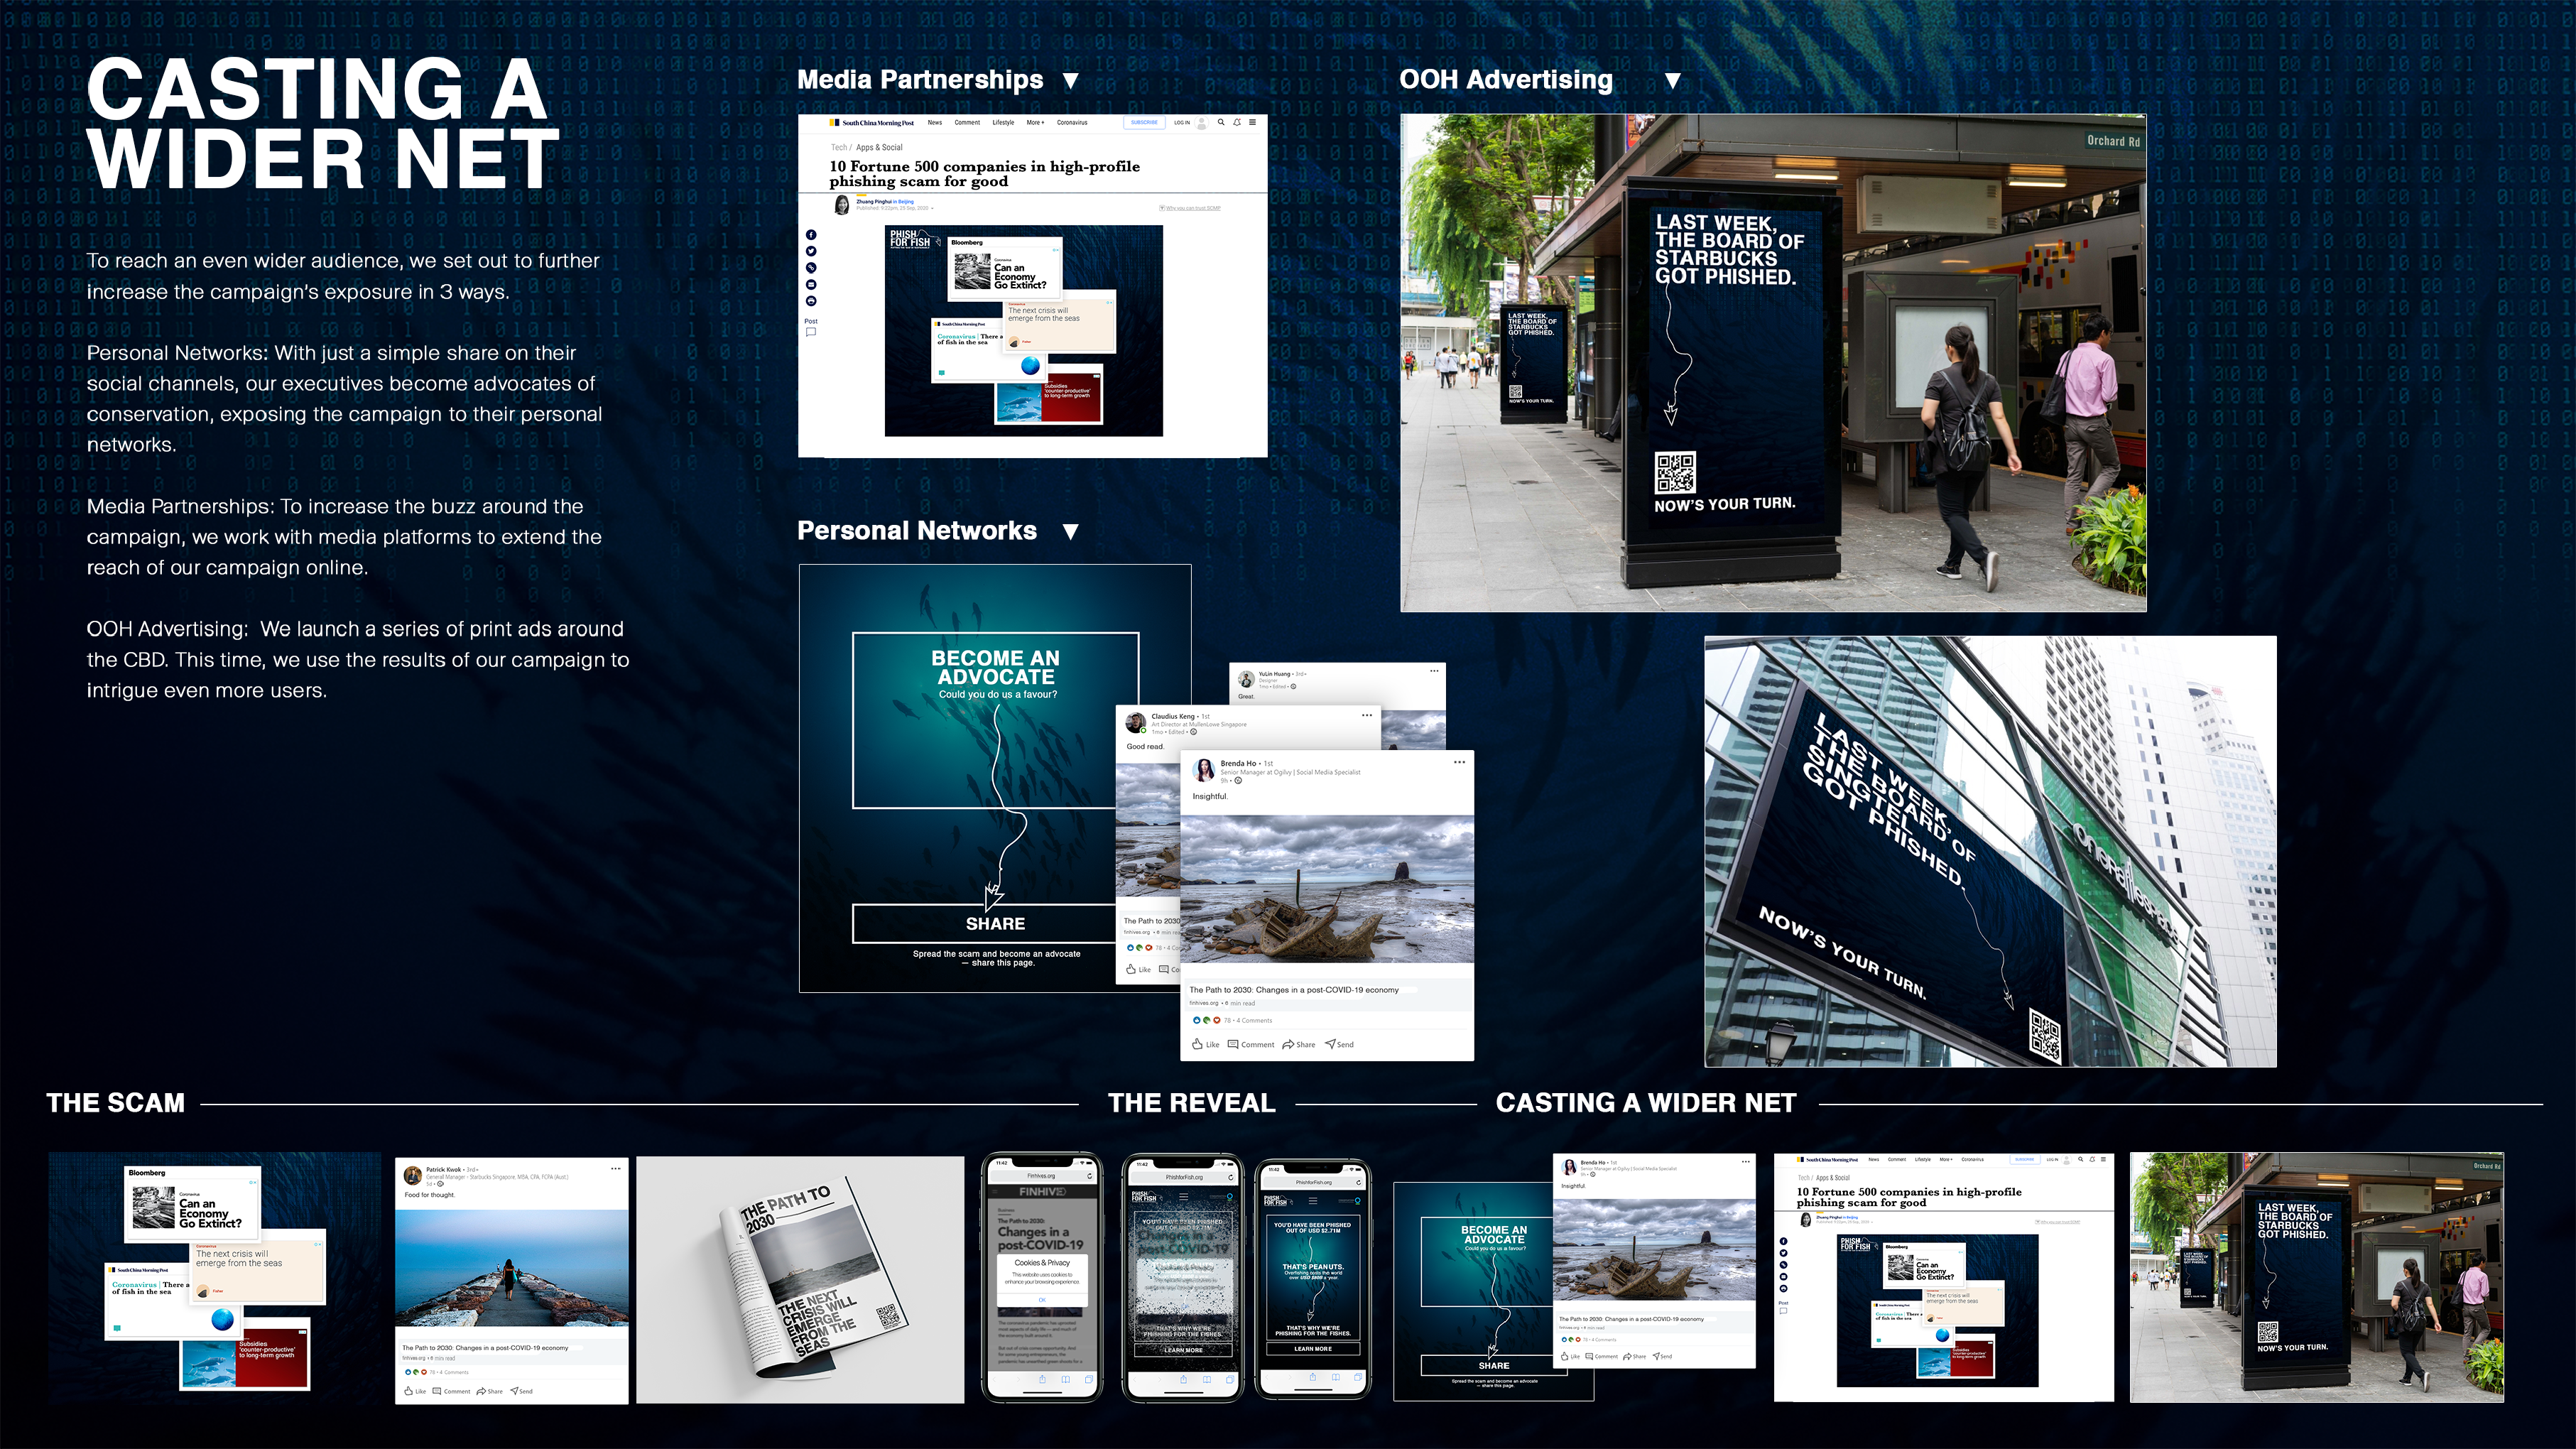Click LEARN MORE on rightmost phone mockup
The image size is (2576, 1449).
click(1313, 1349)
